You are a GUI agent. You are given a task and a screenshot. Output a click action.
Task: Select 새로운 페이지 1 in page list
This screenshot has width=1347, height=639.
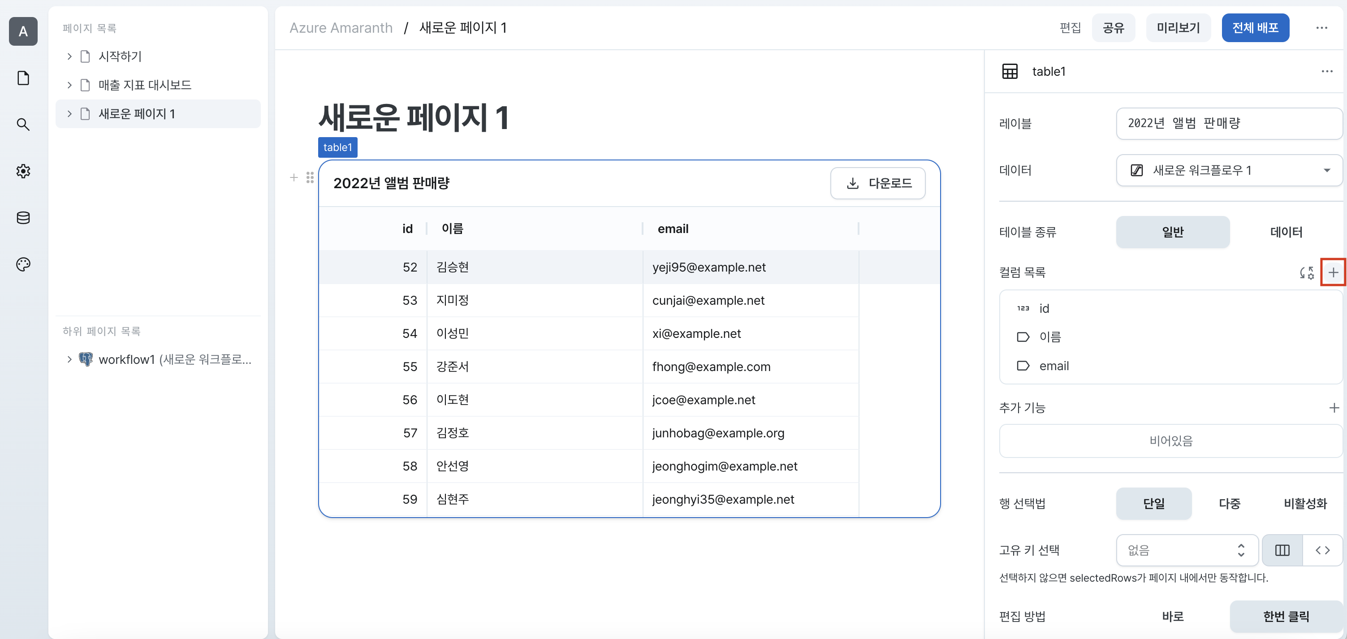click(158, 114)
